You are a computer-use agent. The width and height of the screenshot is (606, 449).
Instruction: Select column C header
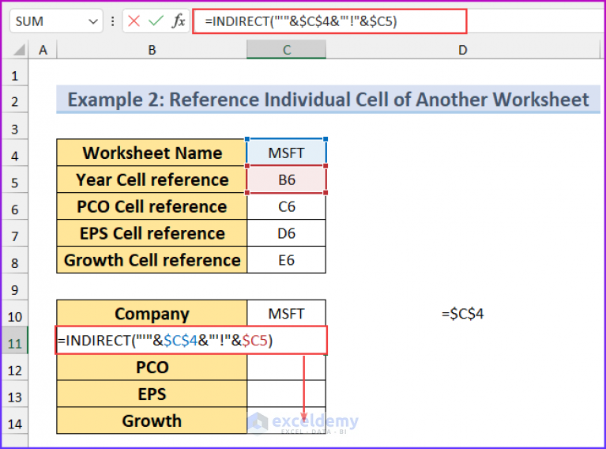click(x=286, y=50)
